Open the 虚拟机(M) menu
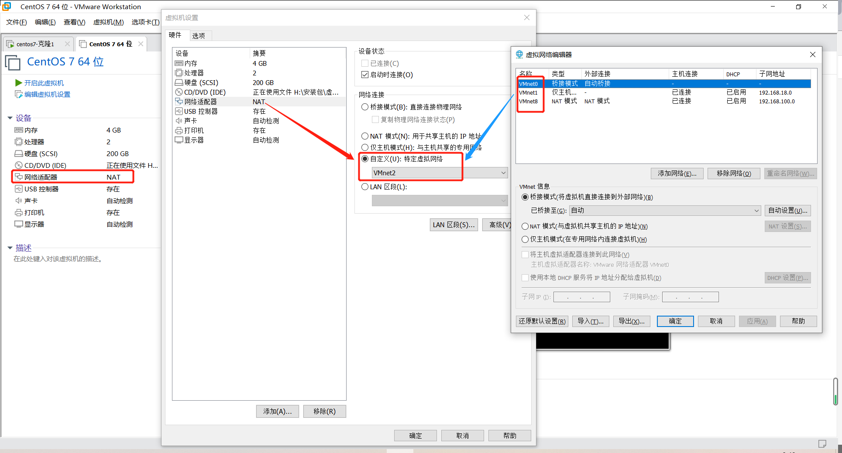The width and height of the screenshot is (842, 453). click(x=109, y=22)
